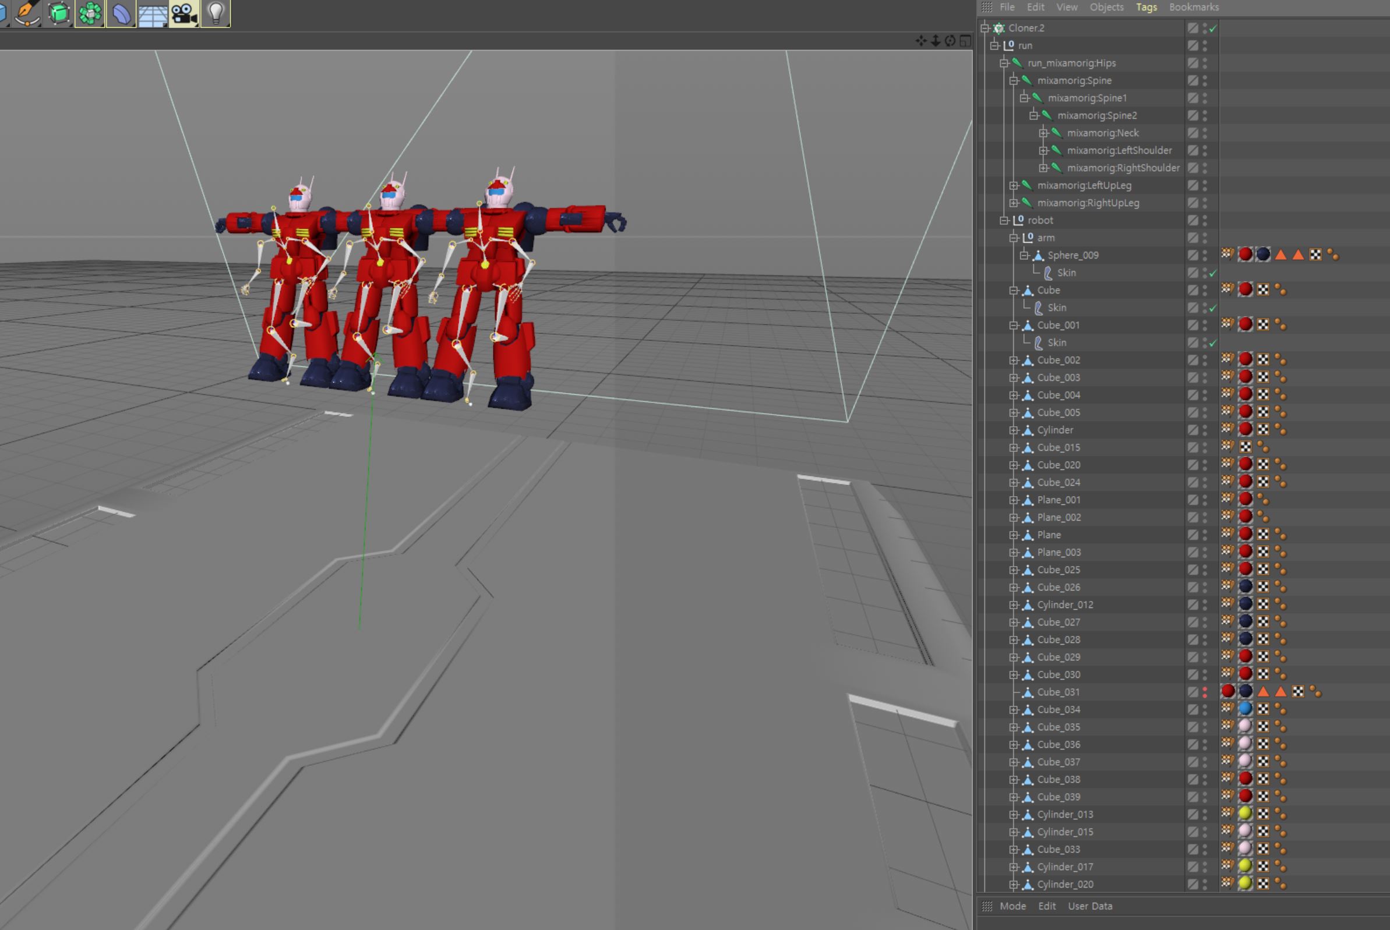Open the MoGraph Cloner tool icon

coord(90,12)
